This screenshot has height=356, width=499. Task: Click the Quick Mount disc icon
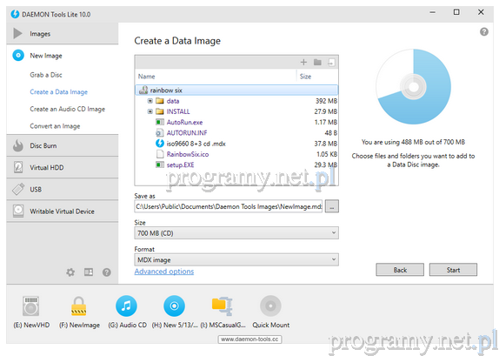(x=270, y=306)
